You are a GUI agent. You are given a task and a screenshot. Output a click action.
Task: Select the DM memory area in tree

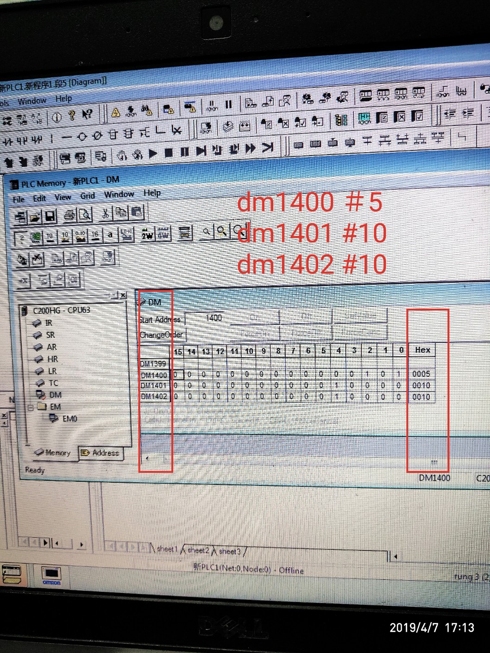[x=55, y=395]
